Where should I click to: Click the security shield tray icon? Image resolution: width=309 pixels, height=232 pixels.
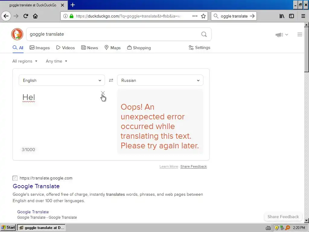click(x=276, y=228)
